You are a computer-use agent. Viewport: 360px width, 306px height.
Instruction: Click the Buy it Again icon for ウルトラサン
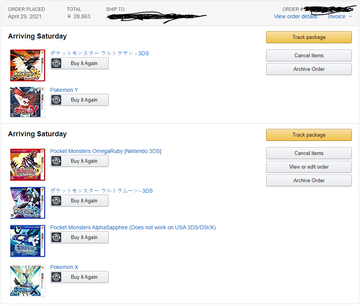point(56,63)
